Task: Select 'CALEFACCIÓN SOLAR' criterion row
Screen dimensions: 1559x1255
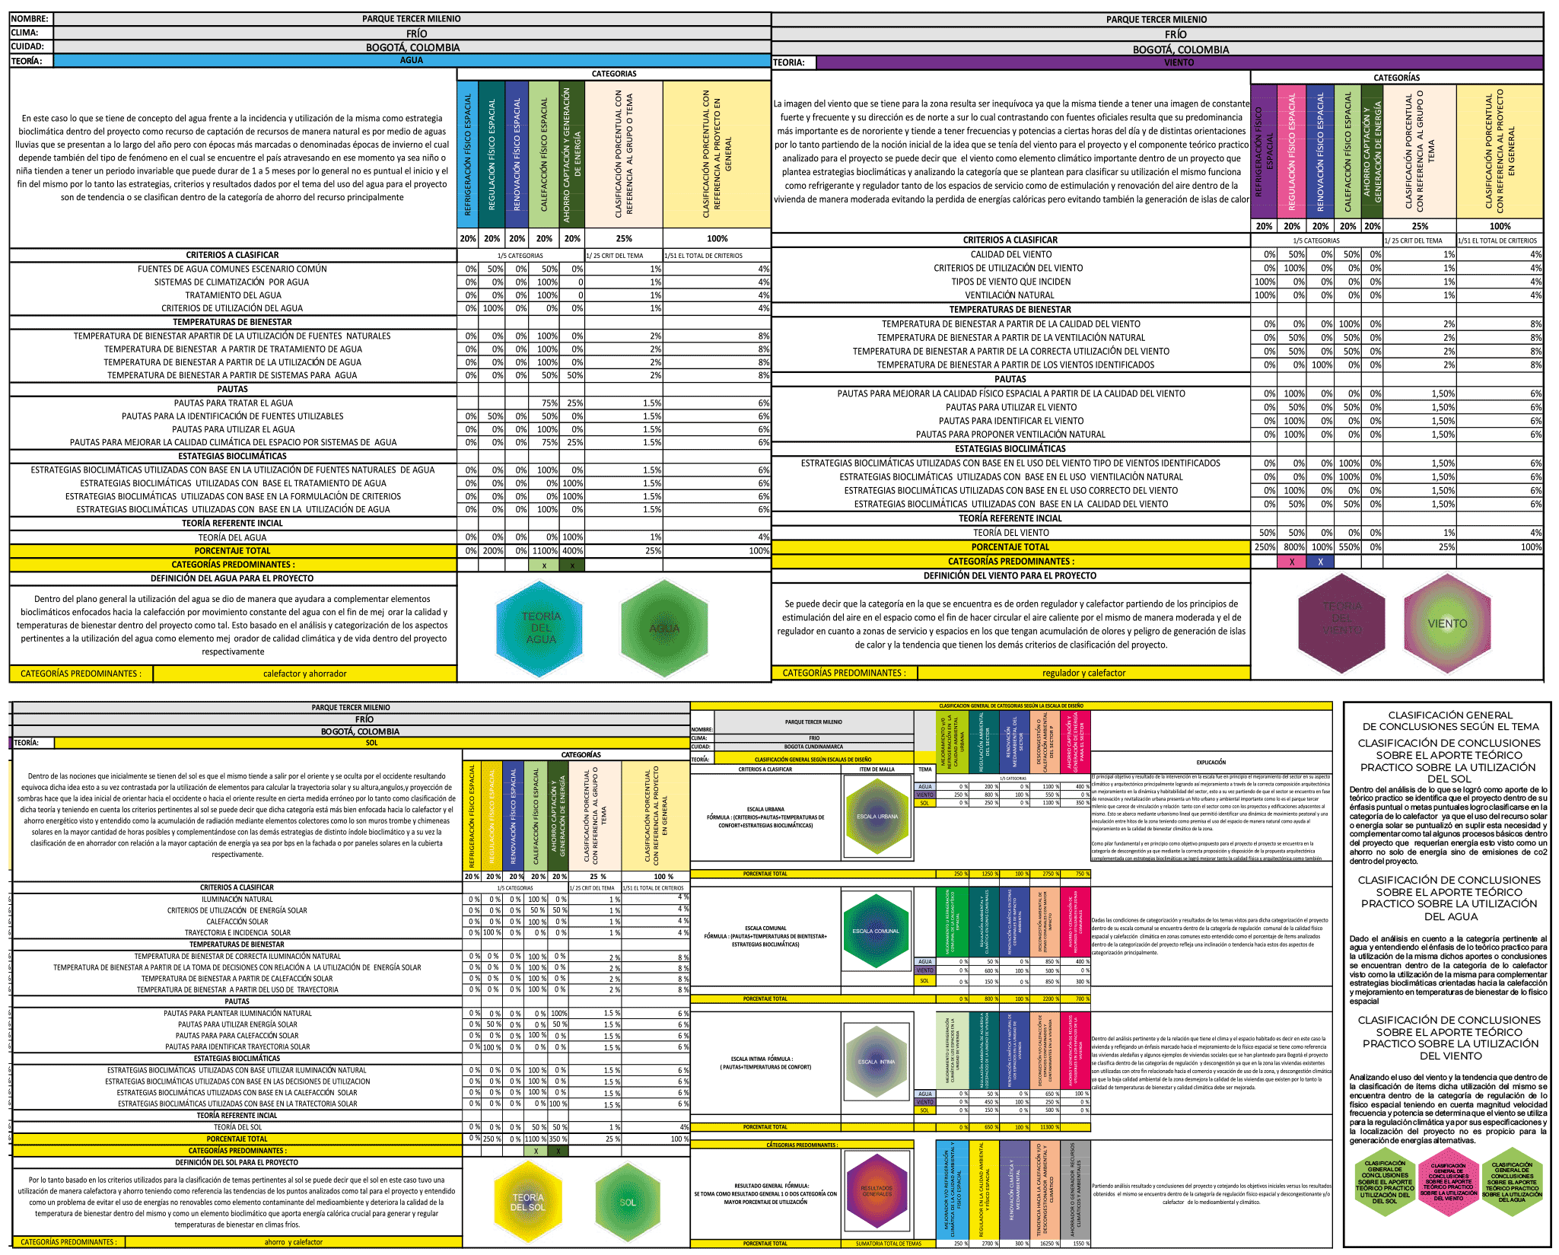Action: pos(237,922)
